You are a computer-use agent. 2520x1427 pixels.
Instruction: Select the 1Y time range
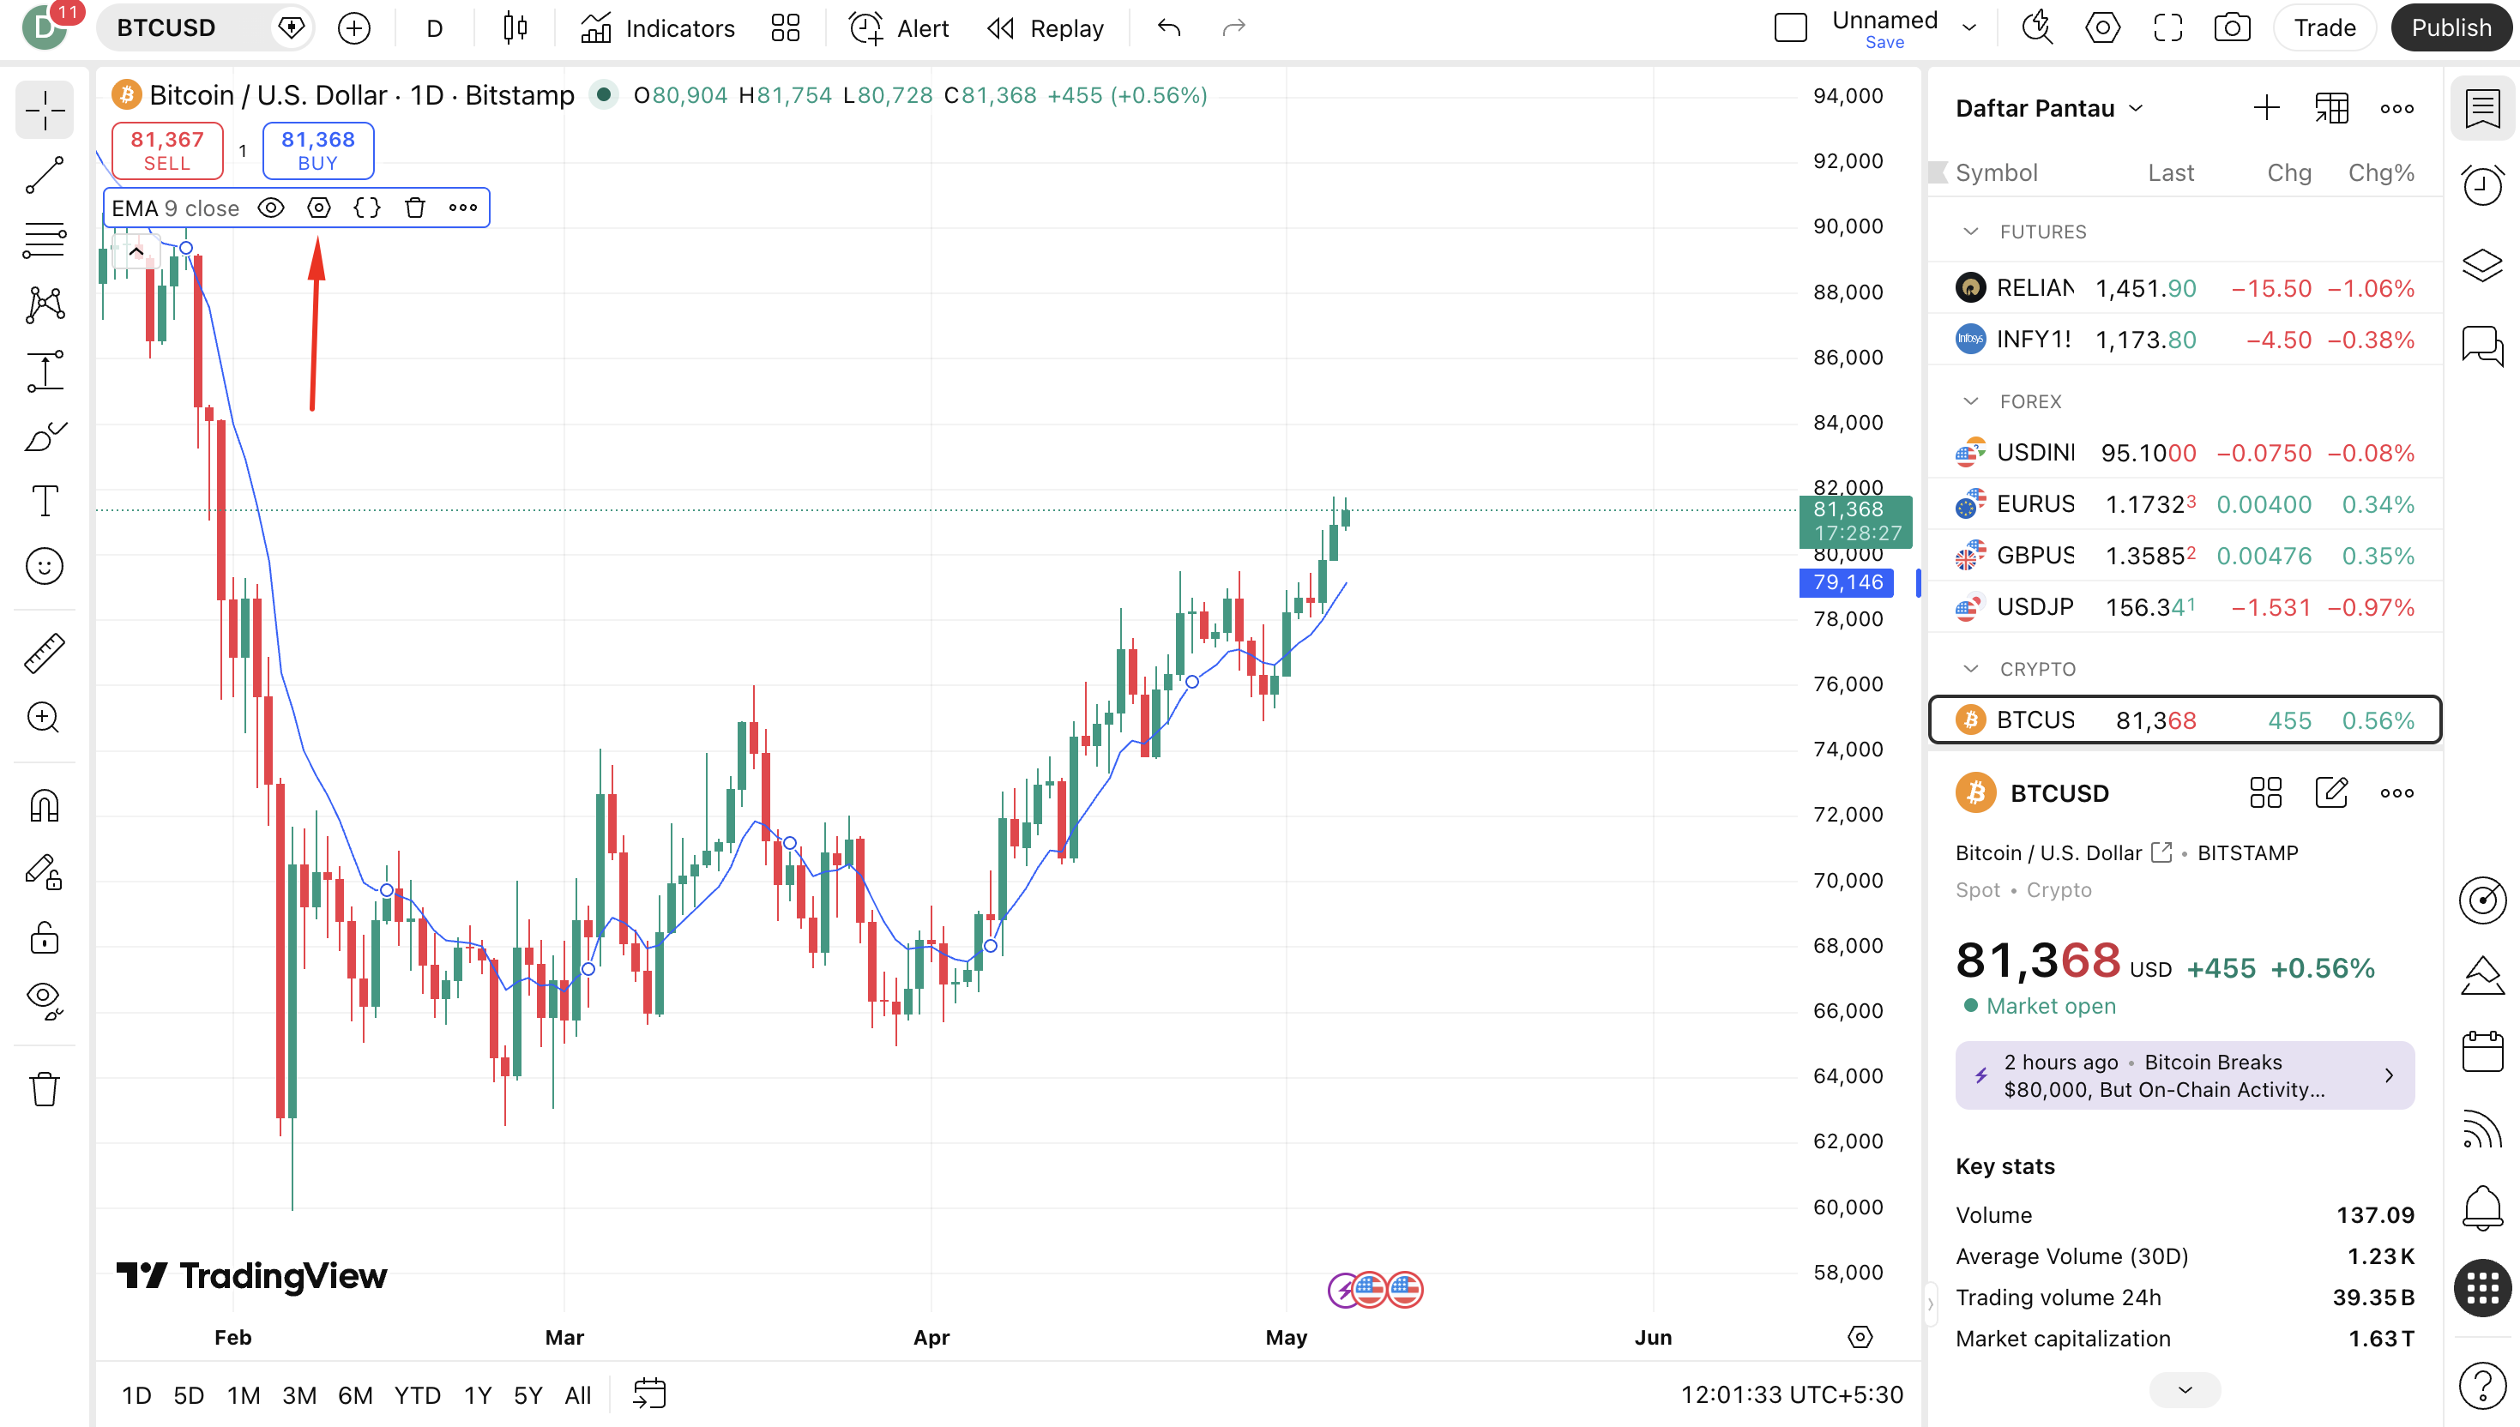click(x=478, y=1394)
